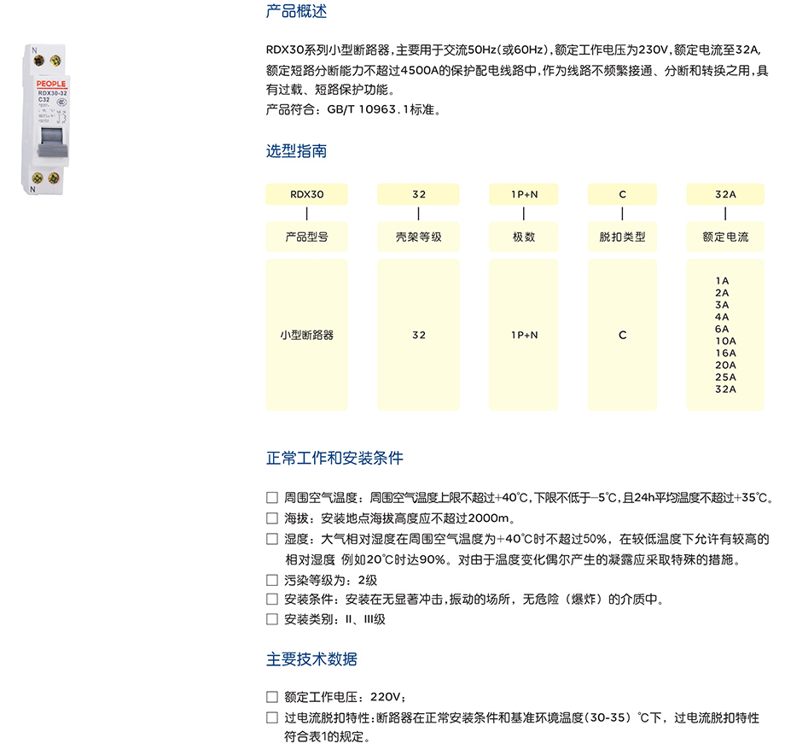Select the 安装类别 square bullet
The width and height of the screenshot is (785, 749).
click(272, 619)
